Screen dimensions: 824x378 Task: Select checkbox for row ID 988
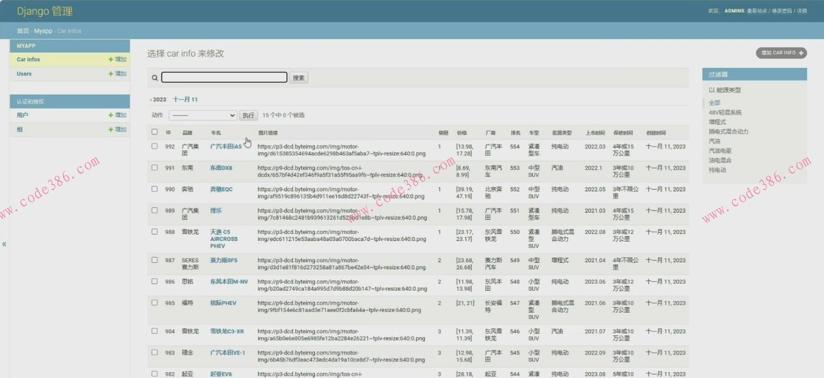point(155,232)
